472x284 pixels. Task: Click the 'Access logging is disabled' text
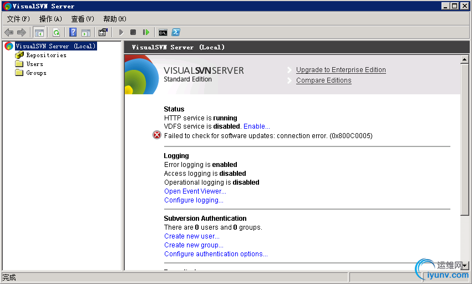[x=205, y=174]
